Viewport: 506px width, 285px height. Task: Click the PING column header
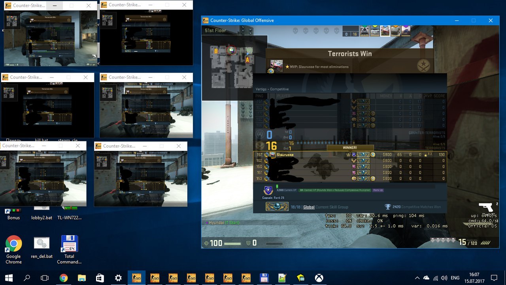tap(259, 96)
